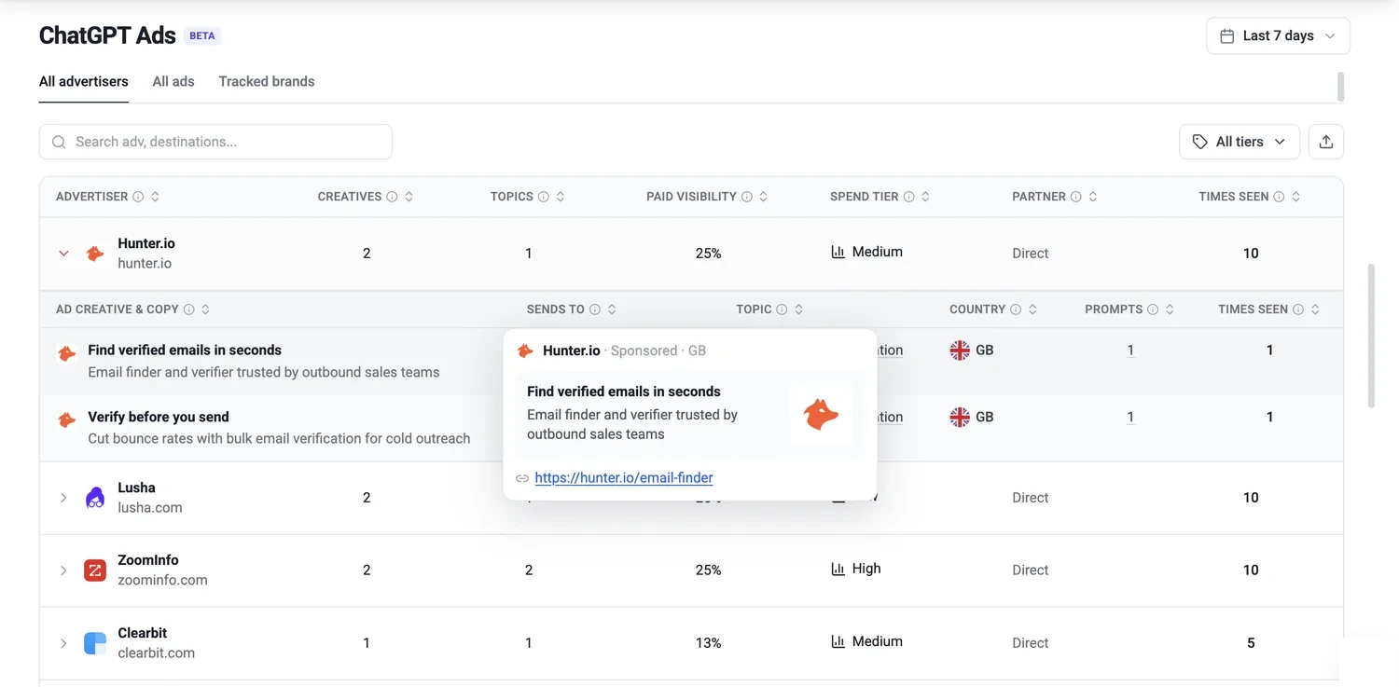Expand the Clearbit advertiser row
1399x687 pixels.
63,643
